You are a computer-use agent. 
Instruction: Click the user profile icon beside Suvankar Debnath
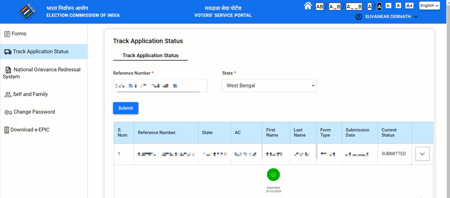point(359,16)
